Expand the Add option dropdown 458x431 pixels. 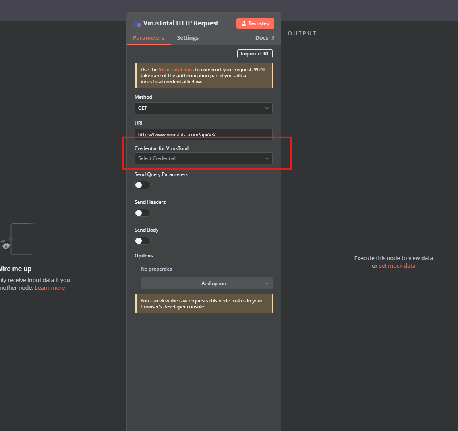click(x=207, y=283)
